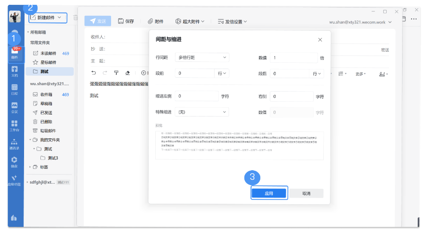This screenshot has height=234, width=429.
Task: Open 会议 meetings in left sidebar
Action: click(14, 107)
